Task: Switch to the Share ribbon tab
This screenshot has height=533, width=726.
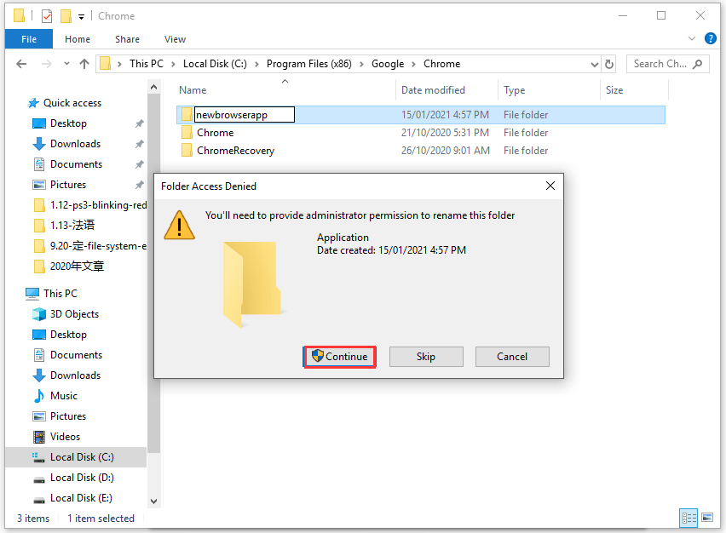Action: tap(127, 39)
